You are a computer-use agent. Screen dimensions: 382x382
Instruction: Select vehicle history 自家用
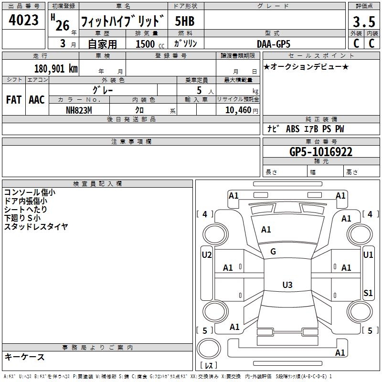tap(102, 44)
